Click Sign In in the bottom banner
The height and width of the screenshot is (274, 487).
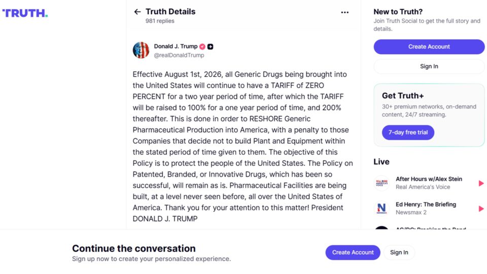399,252
